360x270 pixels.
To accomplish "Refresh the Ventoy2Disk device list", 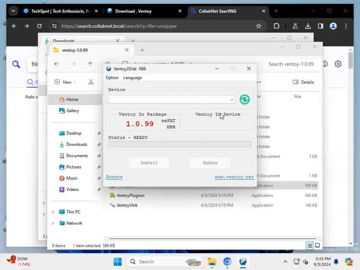I will click(245, 99).
